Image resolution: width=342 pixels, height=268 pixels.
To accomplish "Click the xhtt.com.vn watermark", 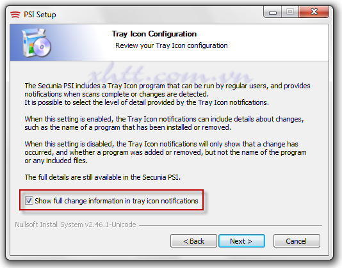I will pos(170,74).
